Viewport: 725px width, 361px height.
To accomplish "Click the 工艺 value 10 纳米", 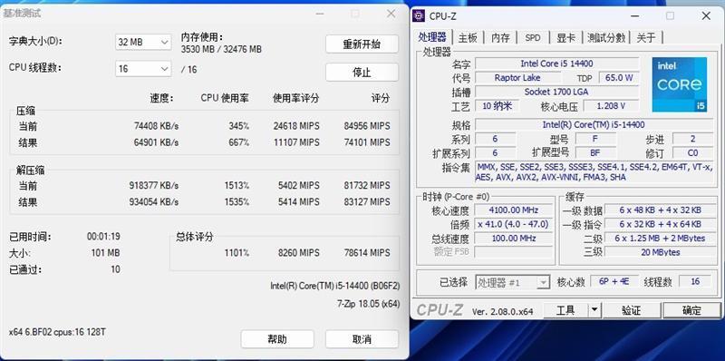I will point(497,106).
